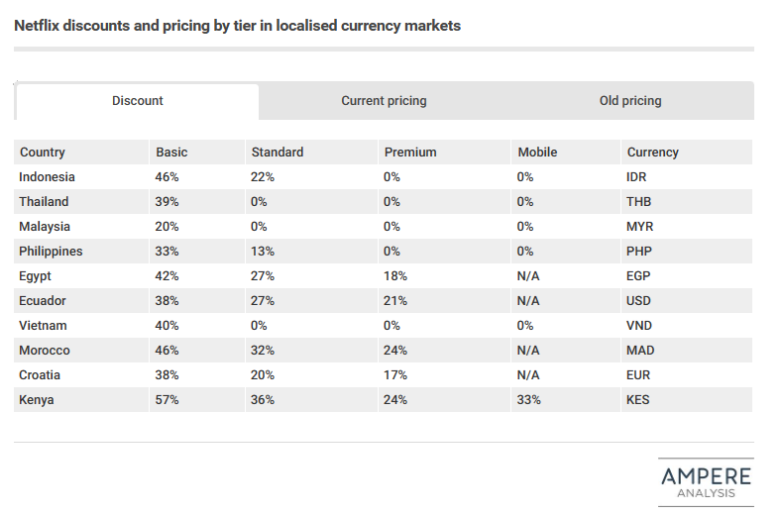The image size is (784, 516).
Task: Switch to the Current pricing tab
Action: tap(384, 101)
